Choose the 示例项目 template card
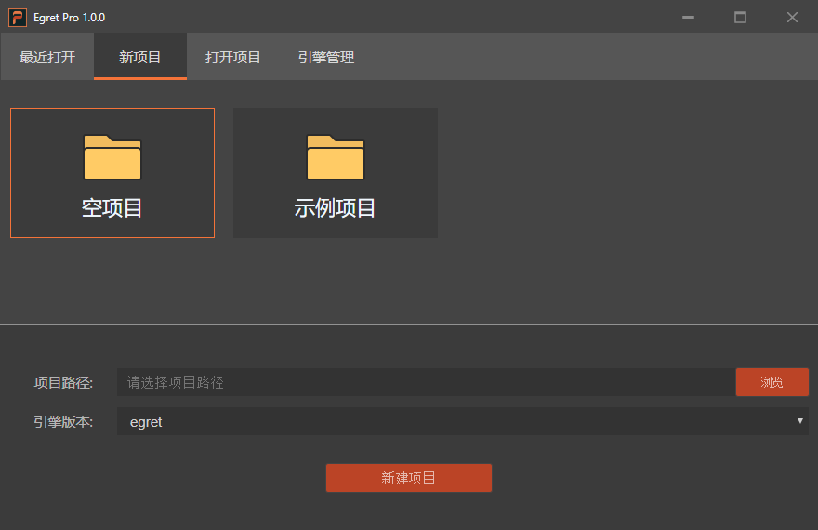This screenshot has height=530, width=818. 336,173
